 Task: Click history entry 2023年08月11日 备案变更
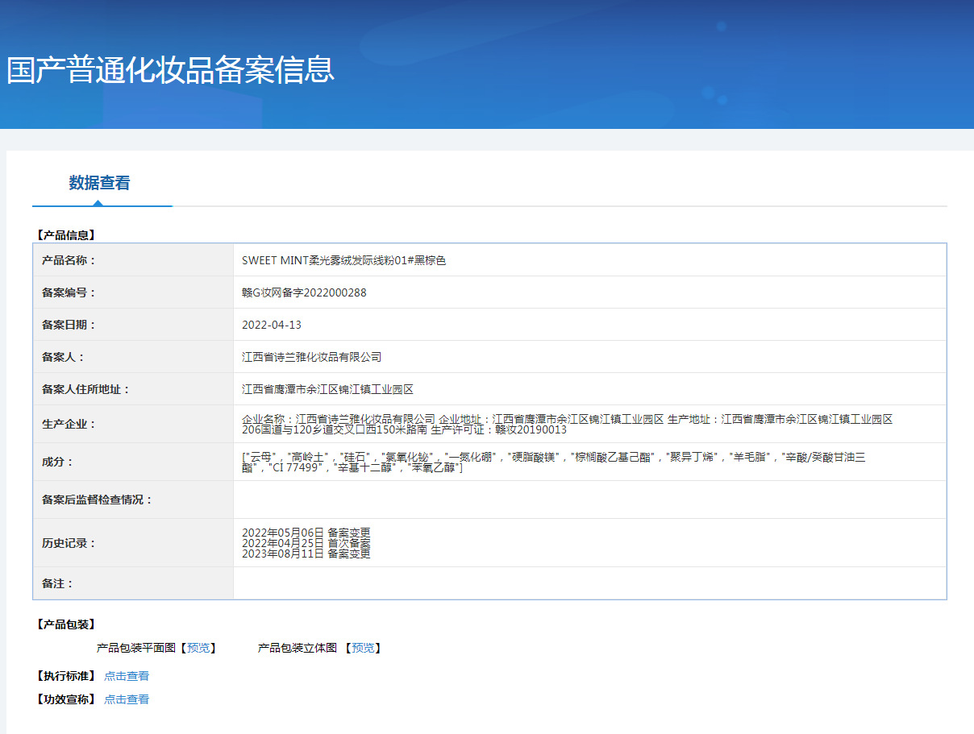click(306, 554)
